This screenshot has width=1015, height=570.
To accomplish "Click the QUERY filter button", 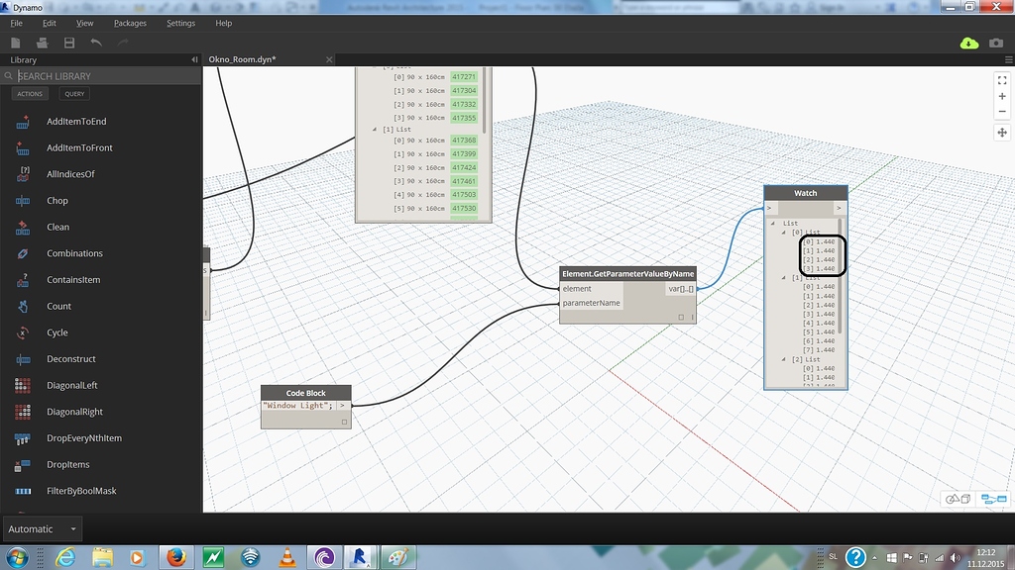I will [74, 94].
